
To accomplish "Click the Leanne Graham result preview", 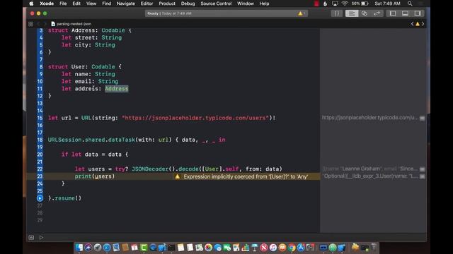I will point(369,169).
